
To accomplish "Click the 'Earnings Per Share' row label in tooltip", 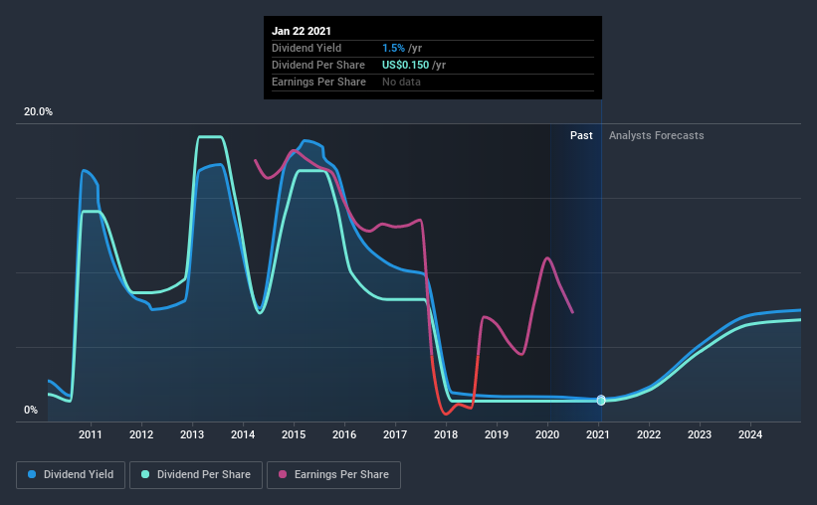I will coord(318,82).
